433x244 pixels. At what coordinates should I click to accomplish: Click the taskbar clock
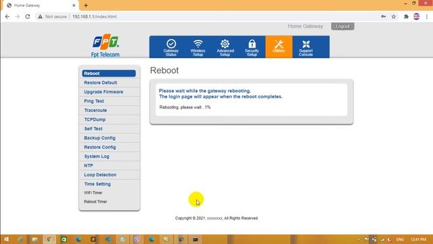tap(418, 239)
